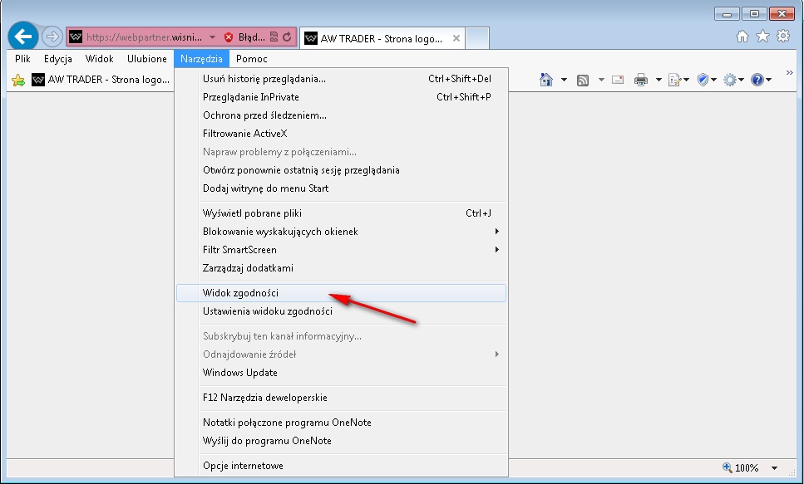Go back with the blue Back arrow
The image size is (804, 484).
coord(23,37)
